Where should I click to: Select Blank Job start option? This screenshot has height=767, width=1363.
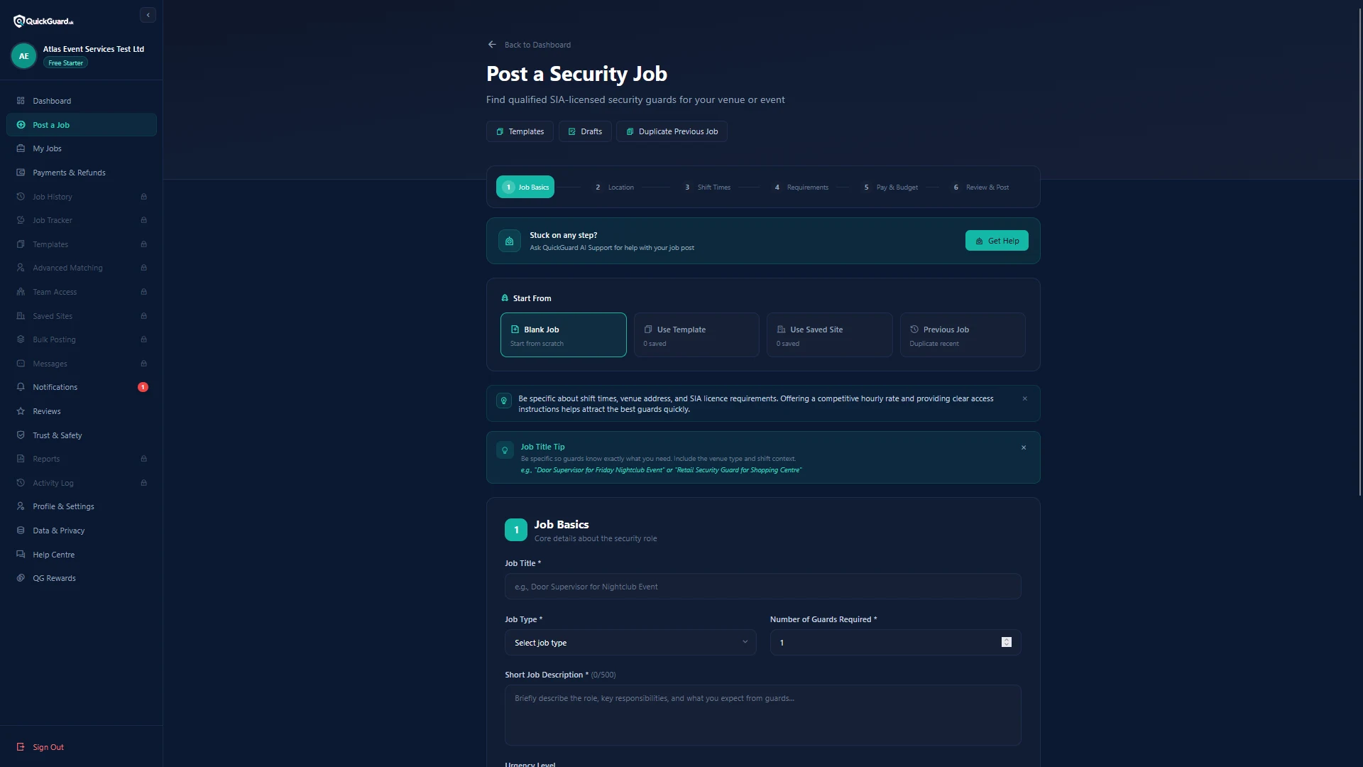(564, 334)
